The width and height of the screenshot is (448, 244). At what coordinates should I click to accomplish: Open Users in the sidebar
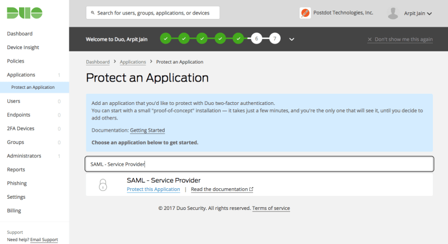pos(13,101)
